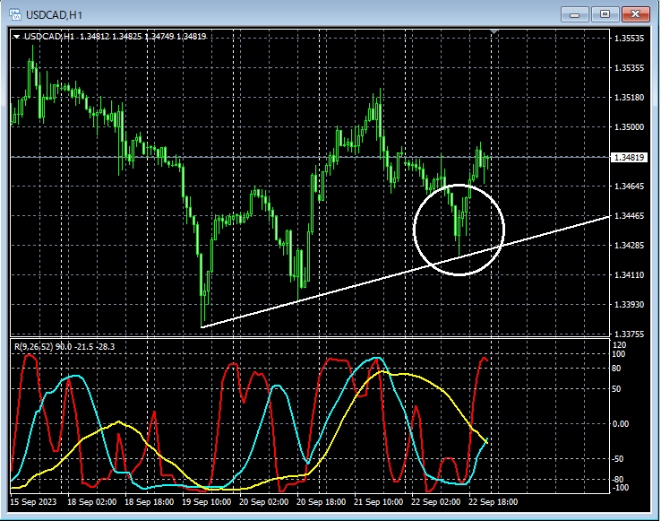The width and height of the screenshot is (661, 521).
Task: Click the 19 Sep 10:00 time label
Action: (207, 502)
